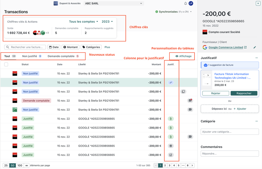Open the 2023 year selector
The width and height of the screenshot is (262, 169).
point(107,21)
